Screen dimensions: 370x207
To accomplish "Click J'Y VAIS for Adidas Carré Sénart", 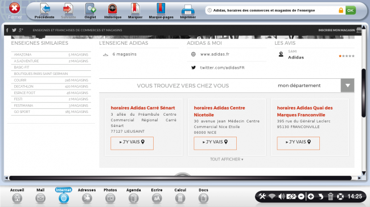I will point(132,143).
